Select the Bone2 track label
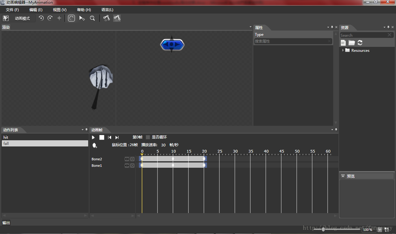 click(97, 159)
